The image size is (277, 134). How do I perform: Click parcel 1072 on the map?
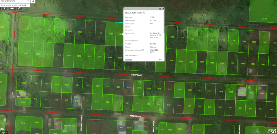(26, 54)
